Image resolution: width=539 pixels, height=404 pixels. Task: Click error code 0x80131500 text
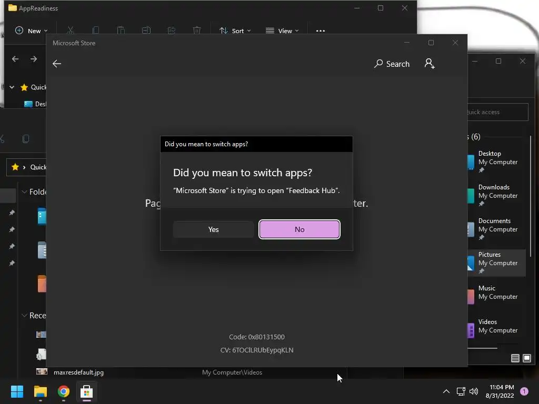257,337
